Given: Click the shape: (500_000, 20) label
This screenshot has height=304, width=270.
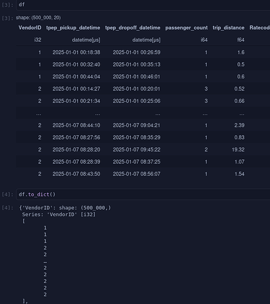Looking at the screenshot, I should [x=38, y=18].
